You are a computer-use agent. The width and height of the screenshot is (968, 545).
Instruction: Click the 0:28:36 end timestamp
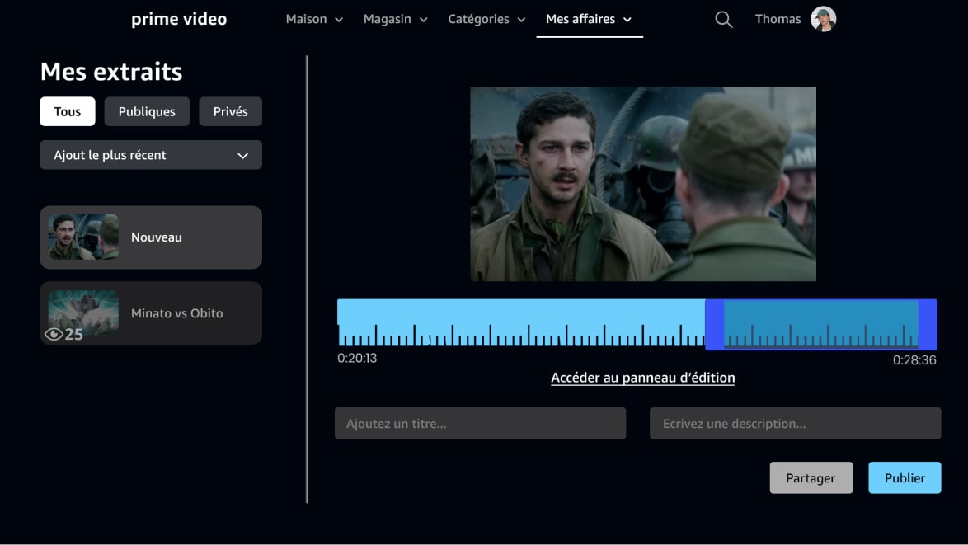914,359
